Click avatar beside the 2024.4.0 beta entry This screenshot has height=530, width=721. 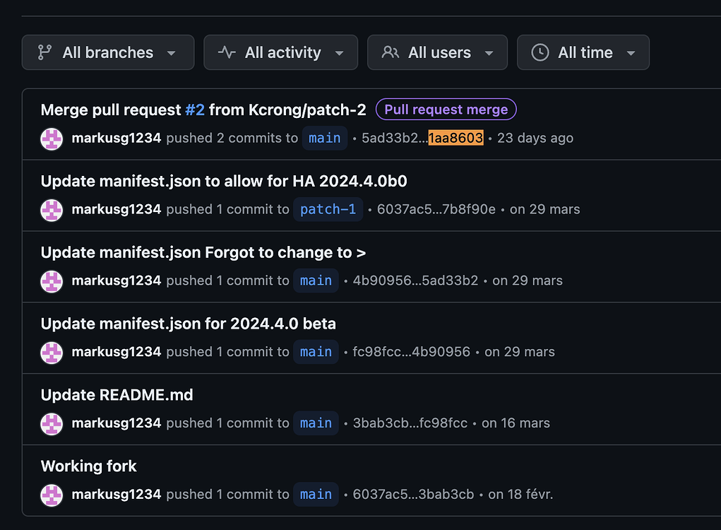[52, 352]
